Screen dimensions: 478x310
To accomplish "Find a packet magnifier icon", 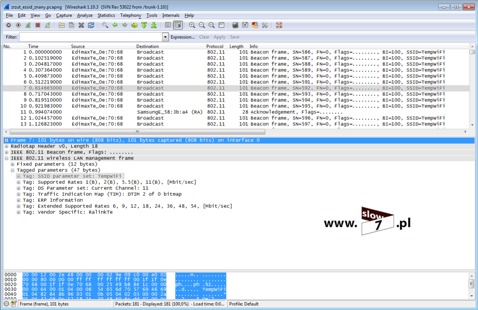I will 105,25.
